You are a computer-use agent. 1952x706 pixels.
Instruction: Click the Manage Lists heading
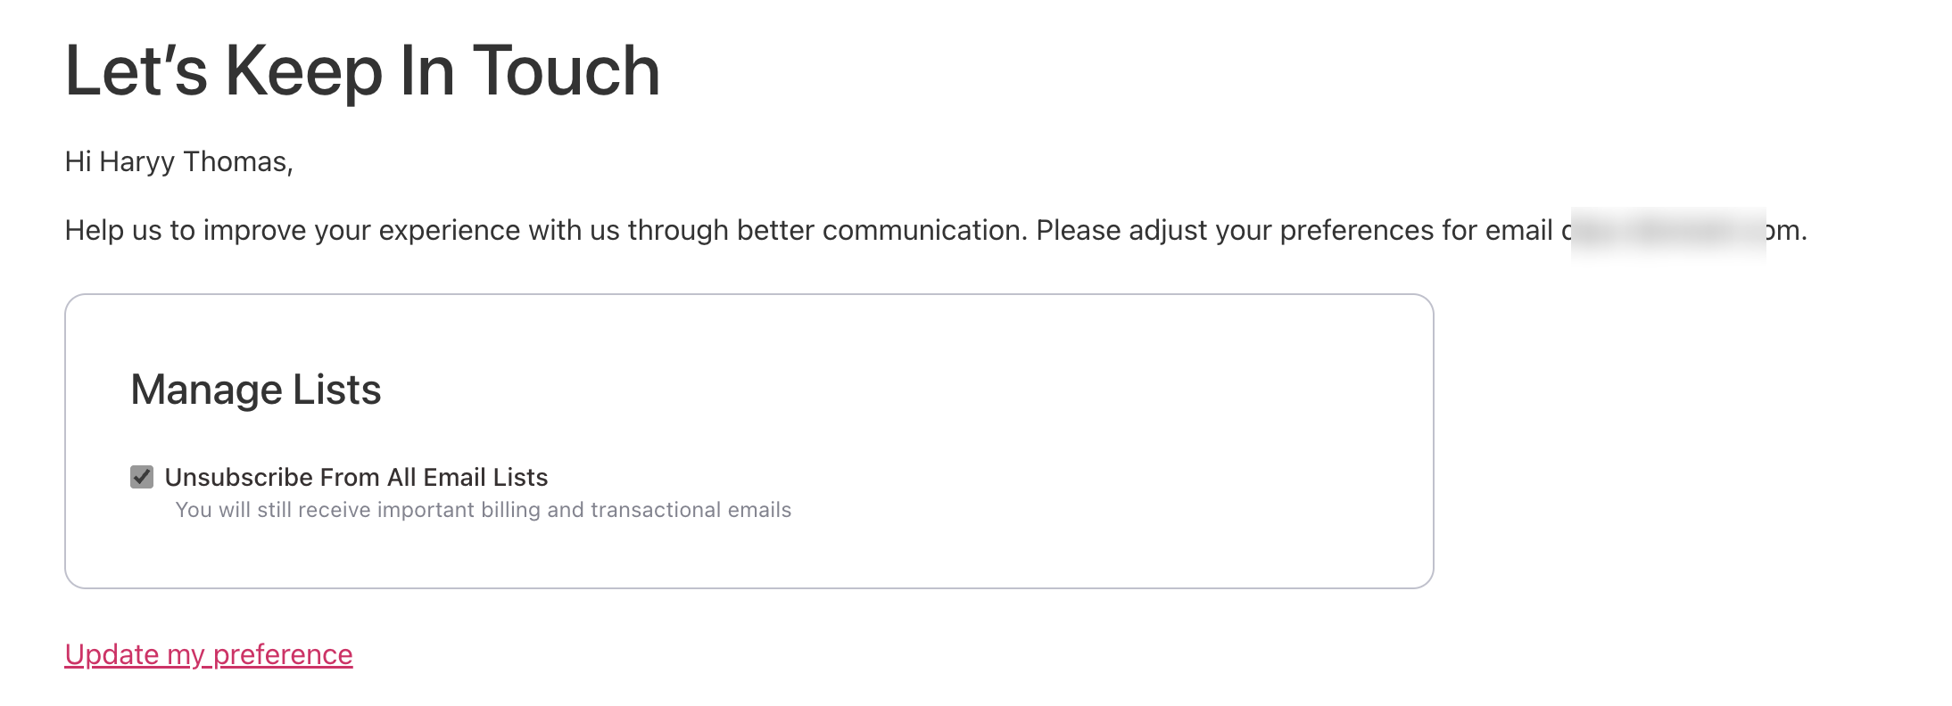tap(255, 389)
